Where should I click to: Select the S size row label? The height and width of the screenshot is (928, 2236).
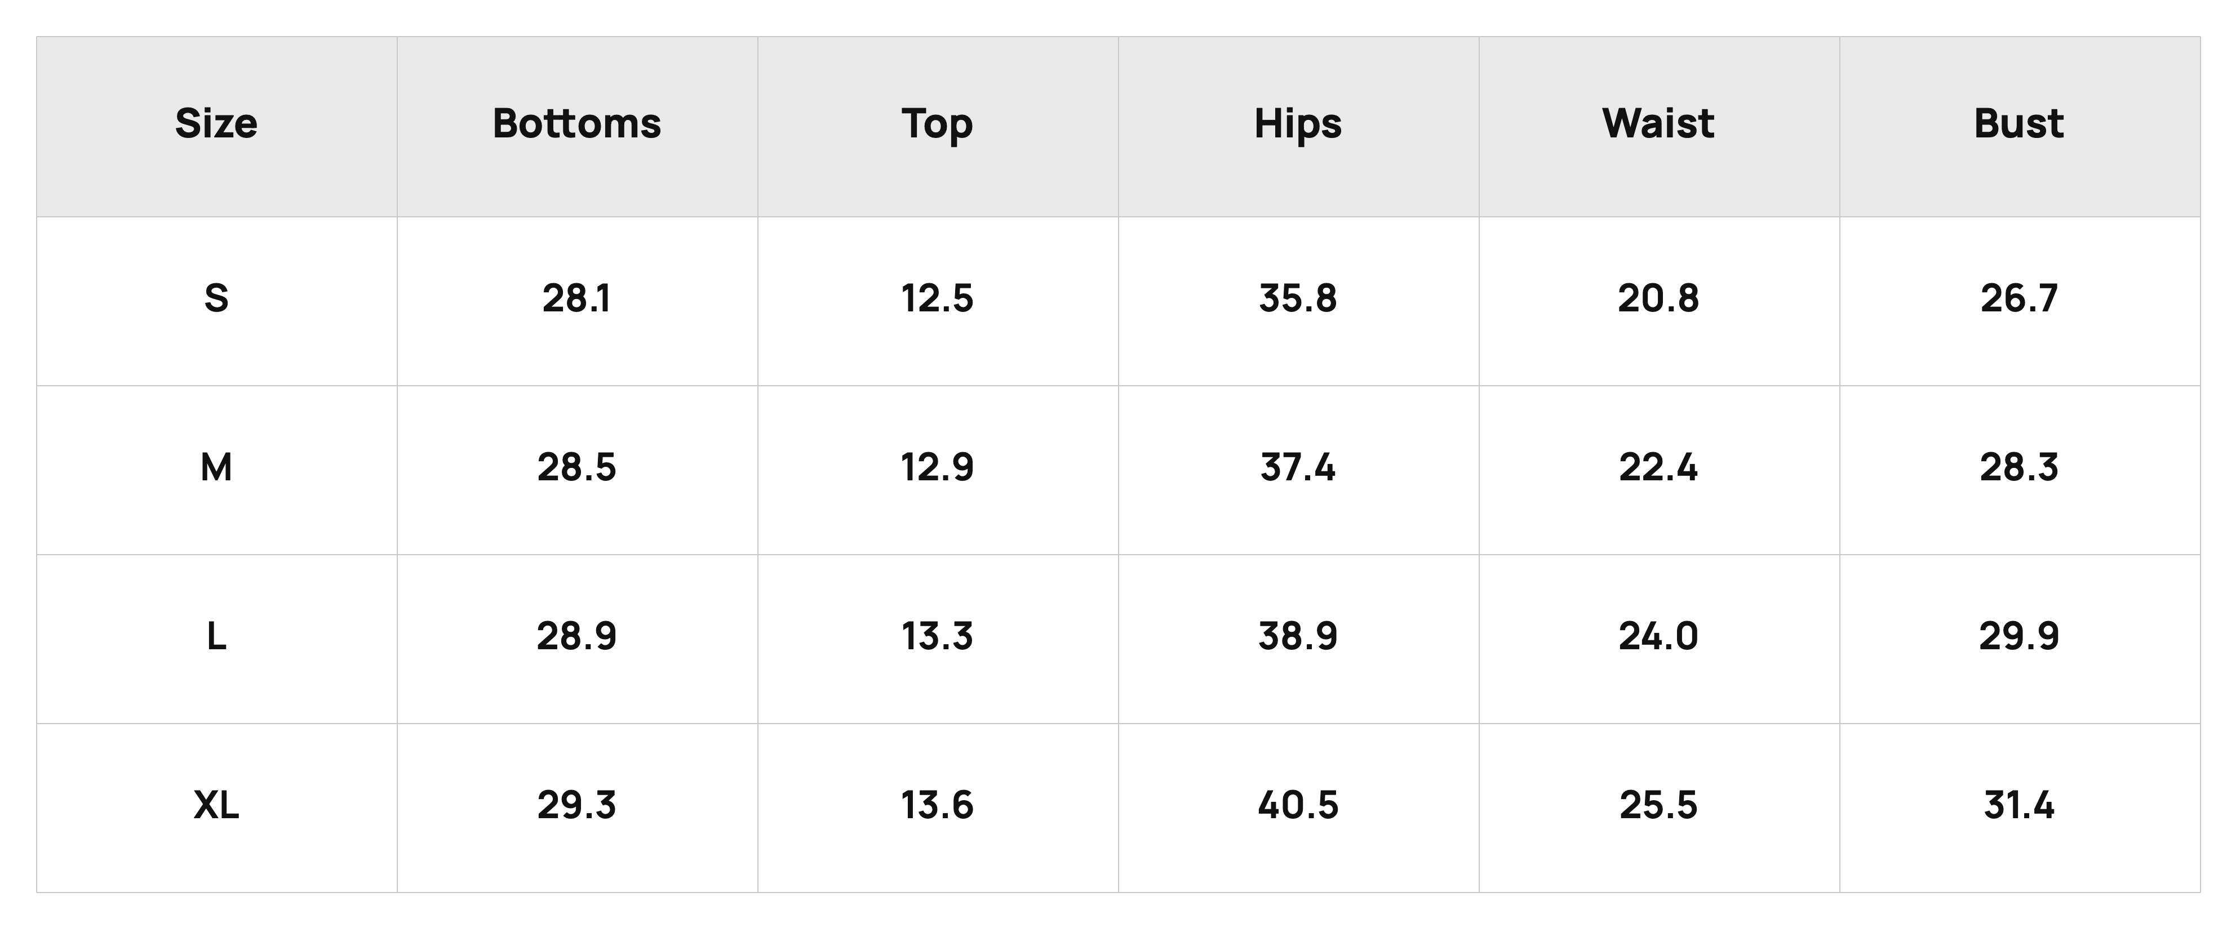tap(216, 299)
